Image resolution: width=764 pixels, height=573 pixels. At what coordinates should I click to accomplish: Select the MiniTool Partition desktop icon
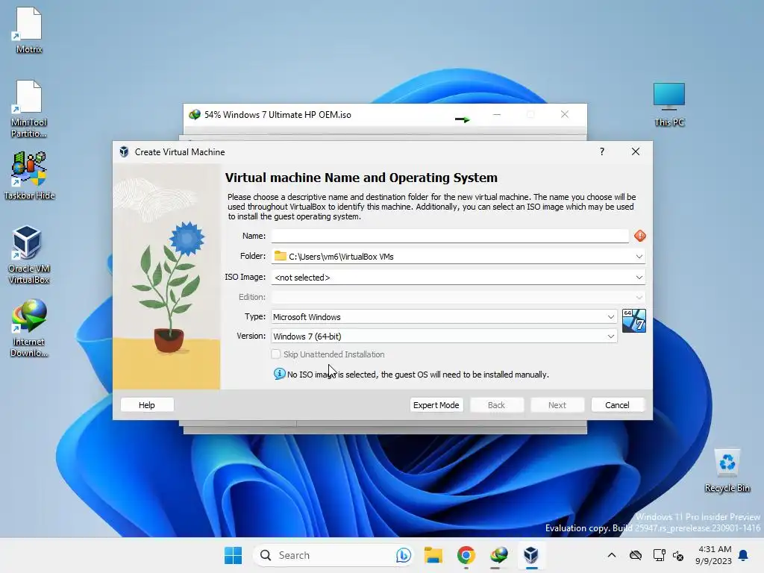click(x=29, y=109)
